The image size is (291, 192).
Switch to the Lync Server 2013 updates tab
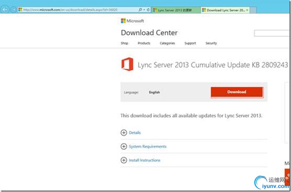[176, 10]
